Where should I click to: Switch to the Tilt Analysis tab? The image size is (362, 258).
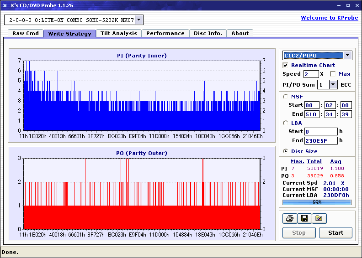pos(118,33)
